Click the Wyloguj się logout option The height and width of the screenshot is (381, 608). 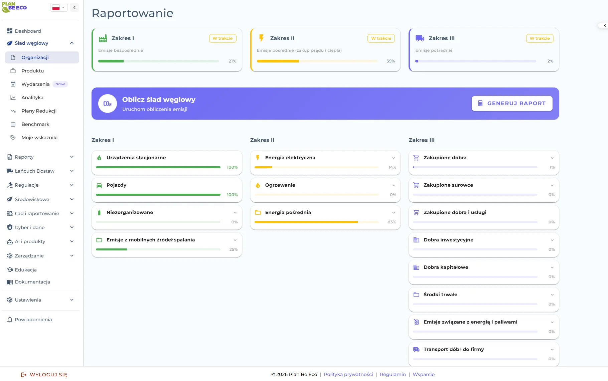44,375
